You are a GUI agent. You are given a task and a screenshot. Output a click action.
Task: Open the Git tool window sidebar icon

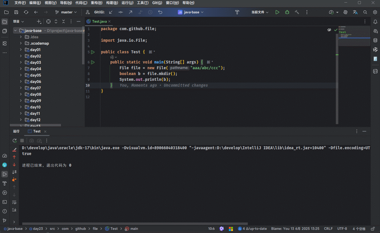[x=5, y=221]
